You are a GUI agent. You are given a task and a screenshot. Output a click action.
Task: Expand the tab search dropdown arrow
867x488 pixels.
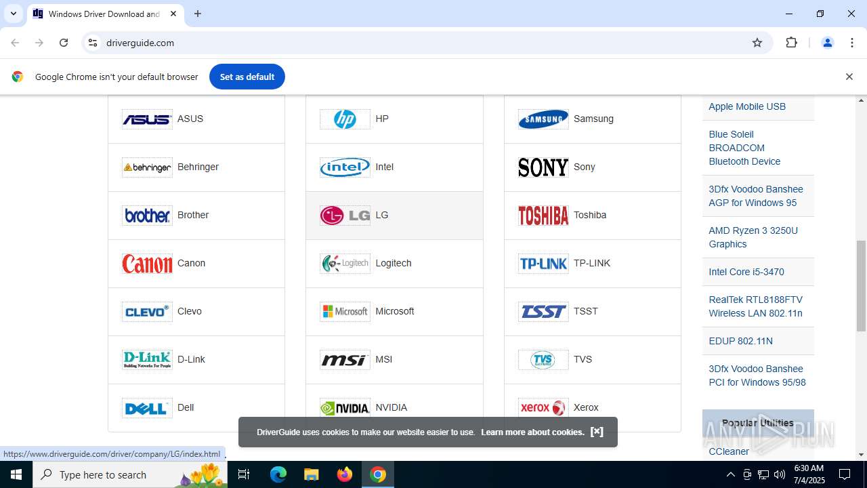pyautogui.click(x=13, y=14)
